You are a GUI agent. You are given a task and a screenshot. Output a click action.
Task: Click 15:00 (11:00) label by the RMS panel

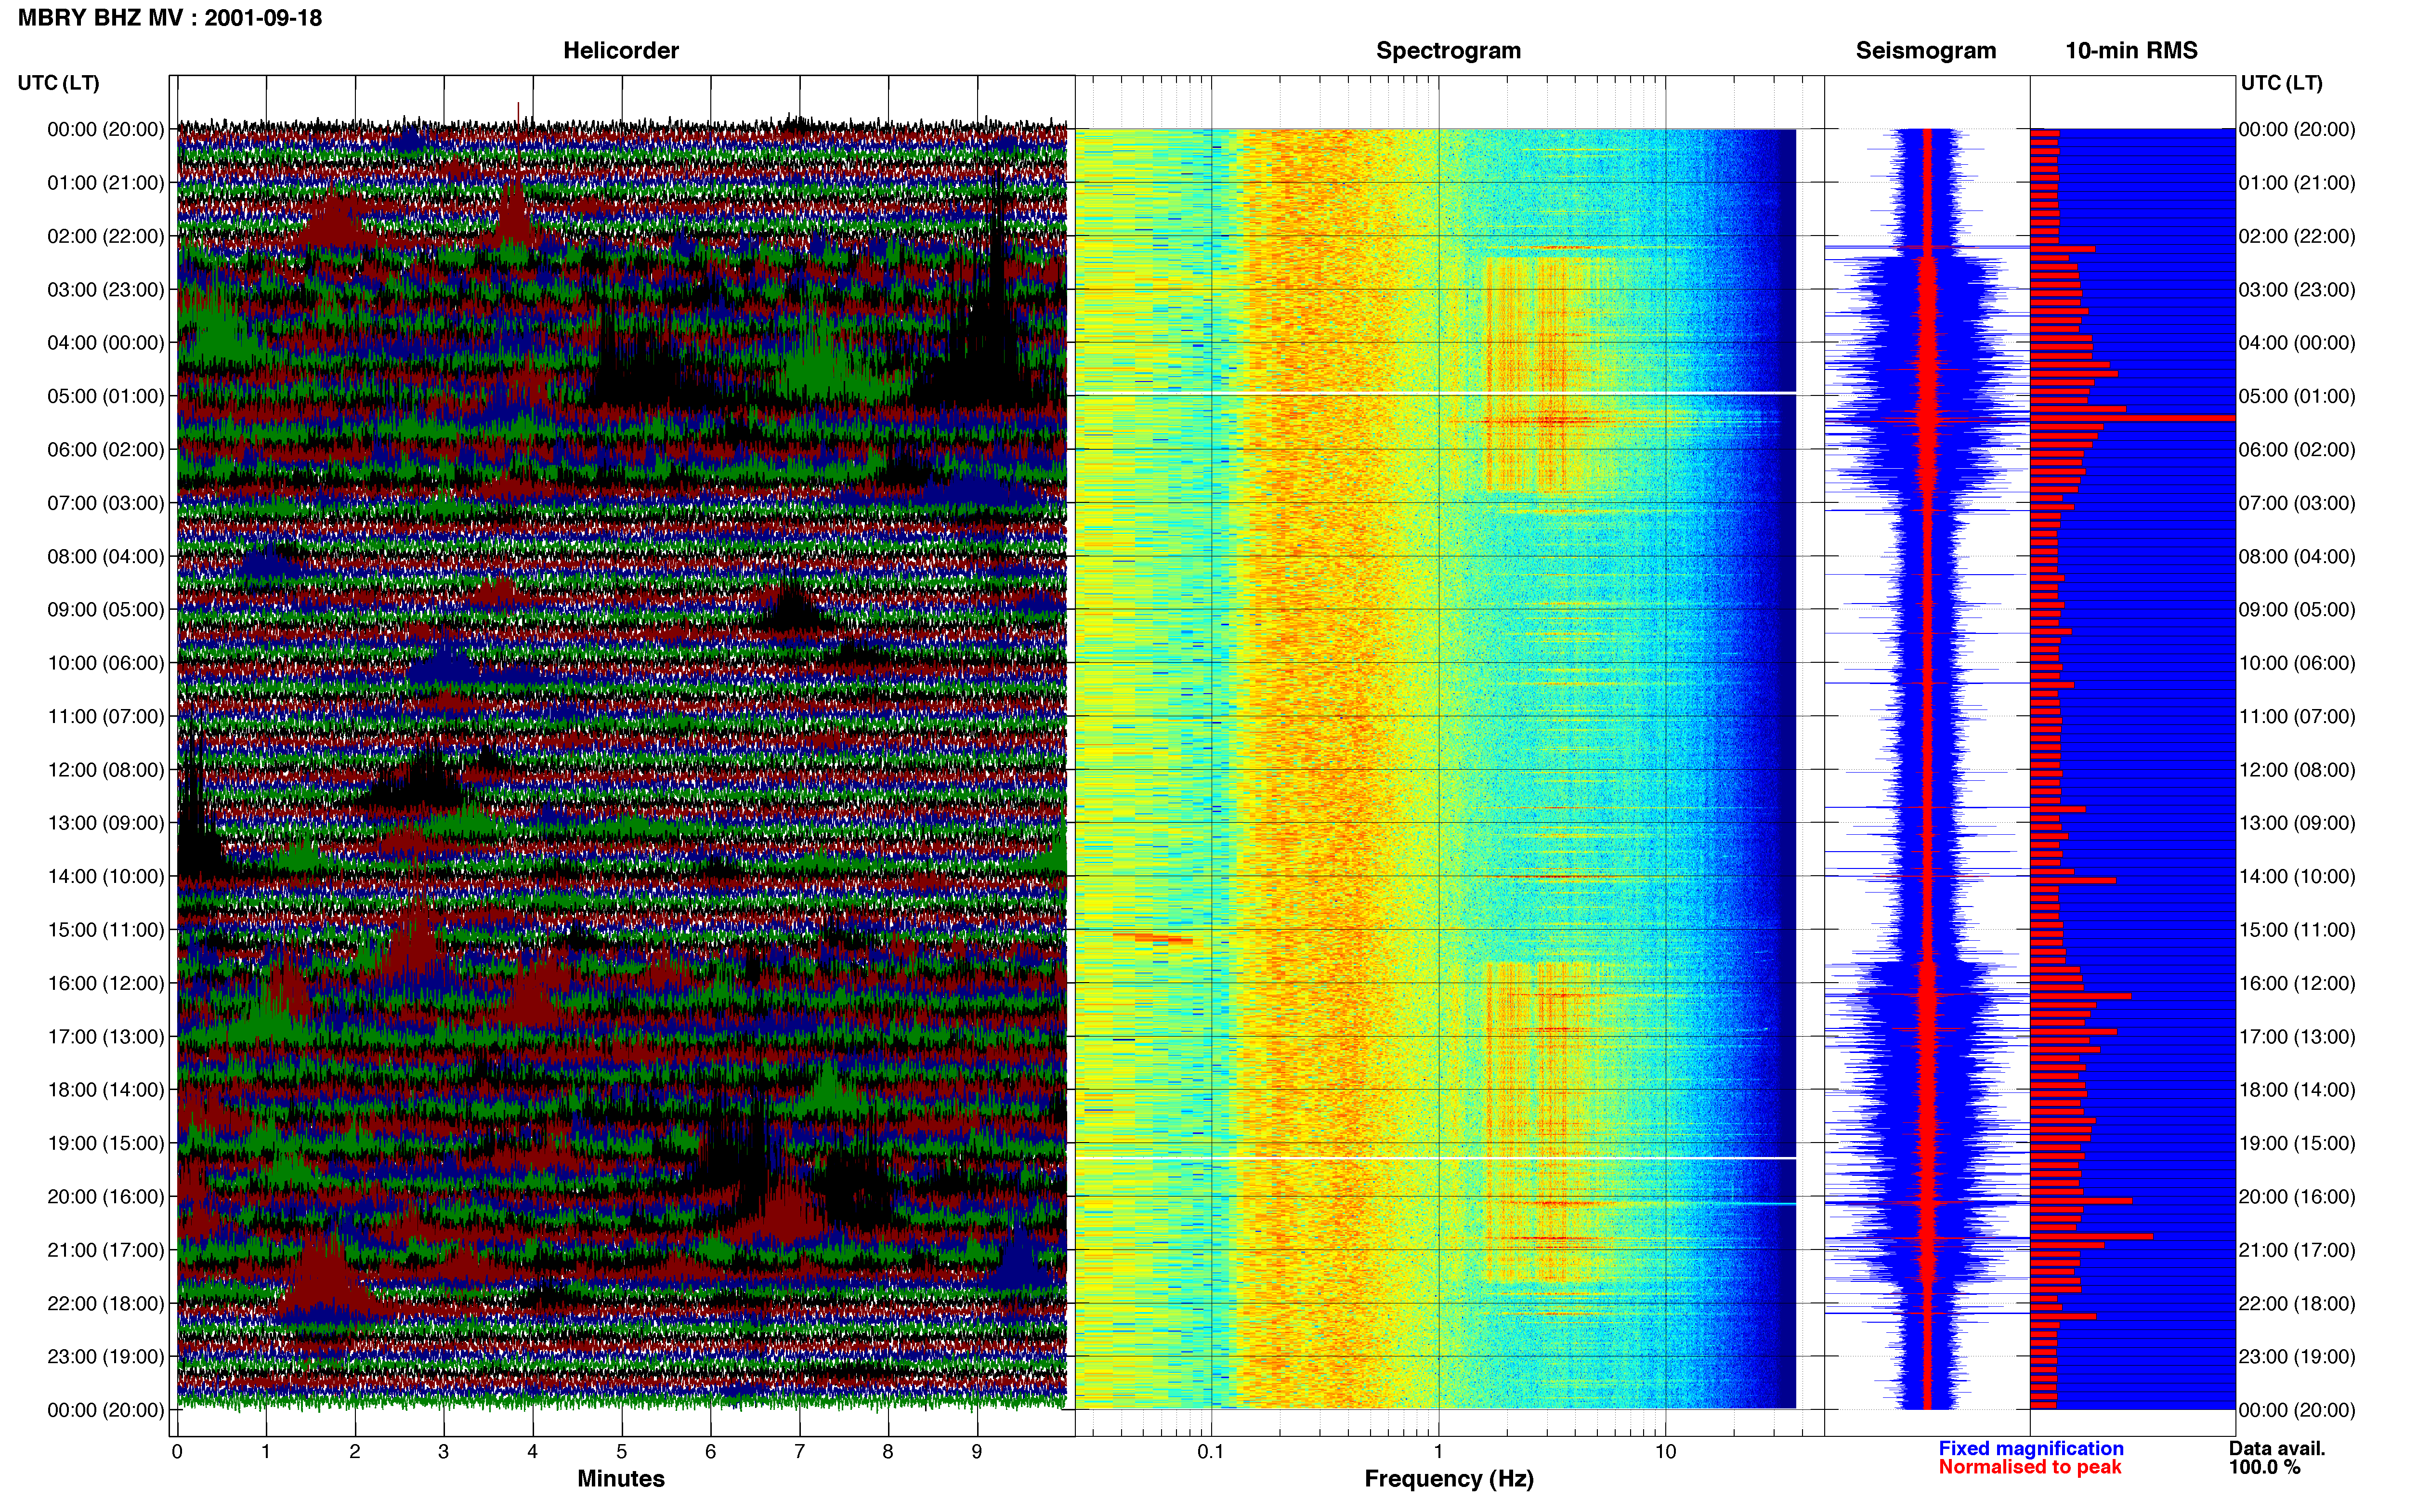[2297, 930]
